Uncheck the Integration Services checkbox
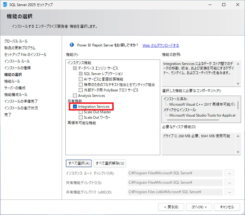This screenshot has width=245, height=215. 75,107
